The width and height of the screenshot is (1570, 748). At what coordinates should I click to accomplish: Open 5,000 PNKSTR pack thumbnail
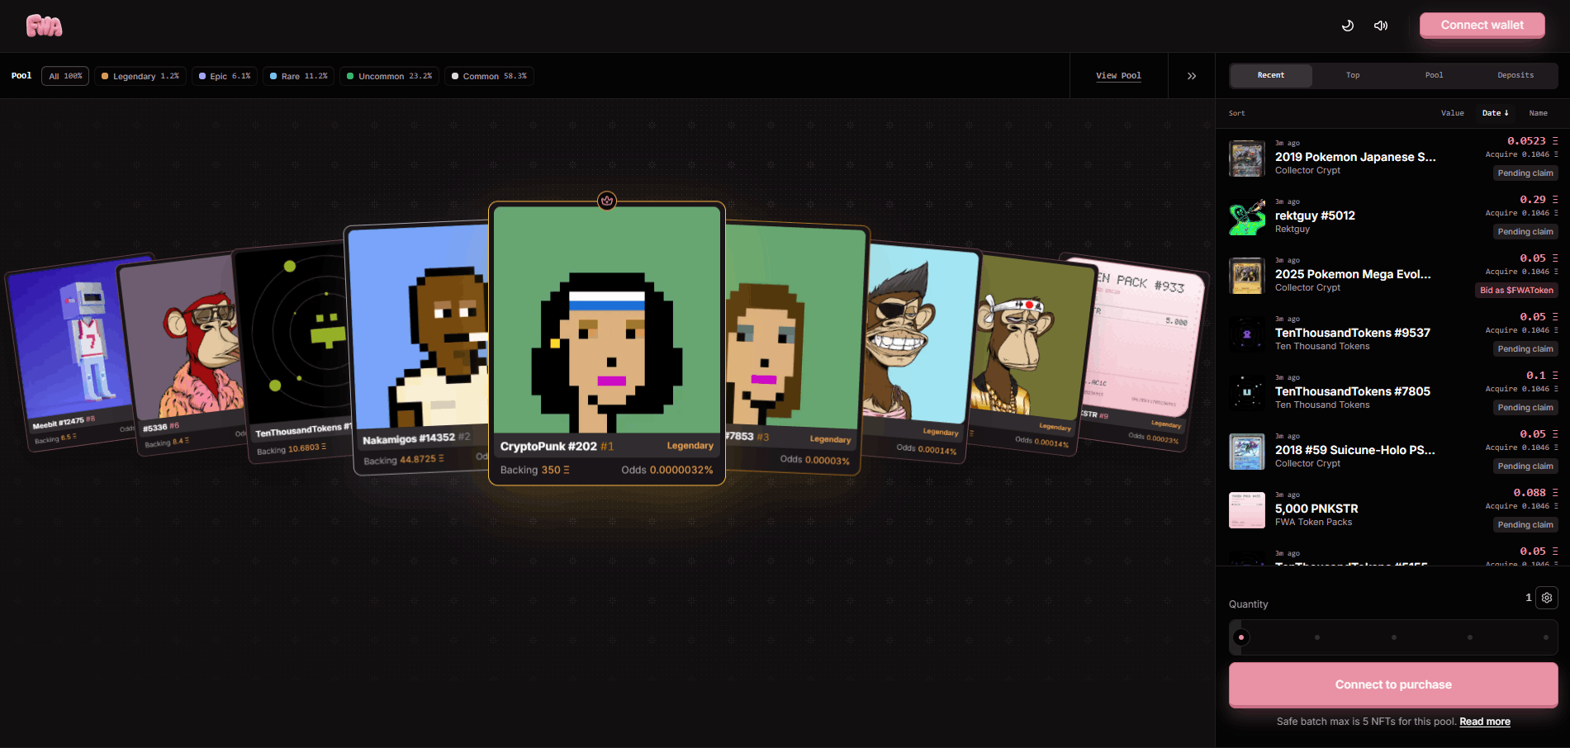1247,510
